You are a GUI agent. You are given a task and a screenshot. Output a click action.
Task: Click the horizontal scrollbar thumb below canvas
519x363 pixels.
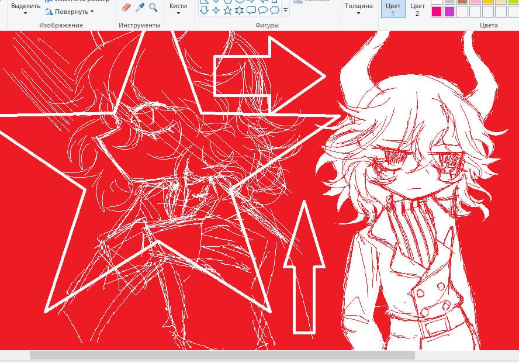(x=222, y=355)
